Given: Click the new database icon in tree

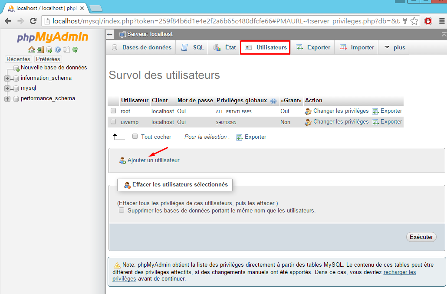Looking at the screenshot, I should (x=16, y=68).
